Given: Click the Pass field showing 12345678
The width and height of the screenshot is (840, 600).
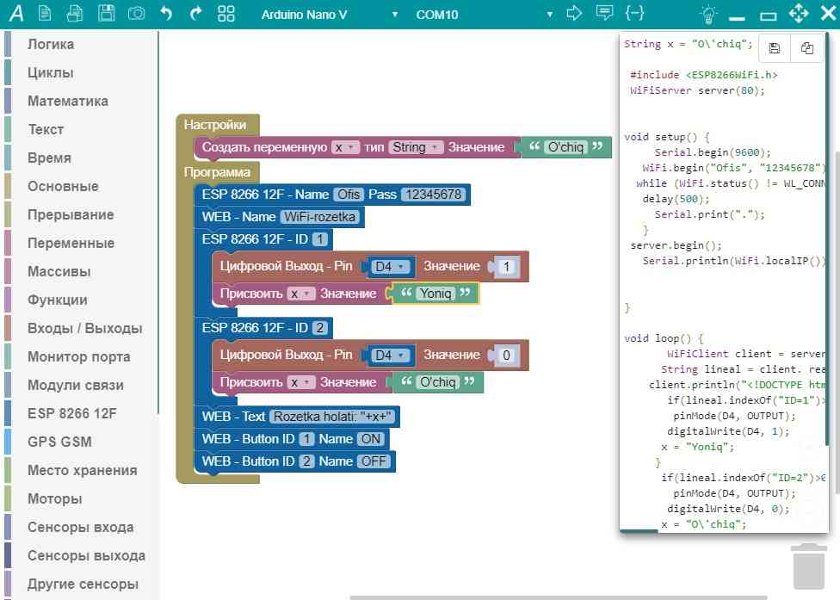Looking at the screenshot, I should (x=433, y=195).
